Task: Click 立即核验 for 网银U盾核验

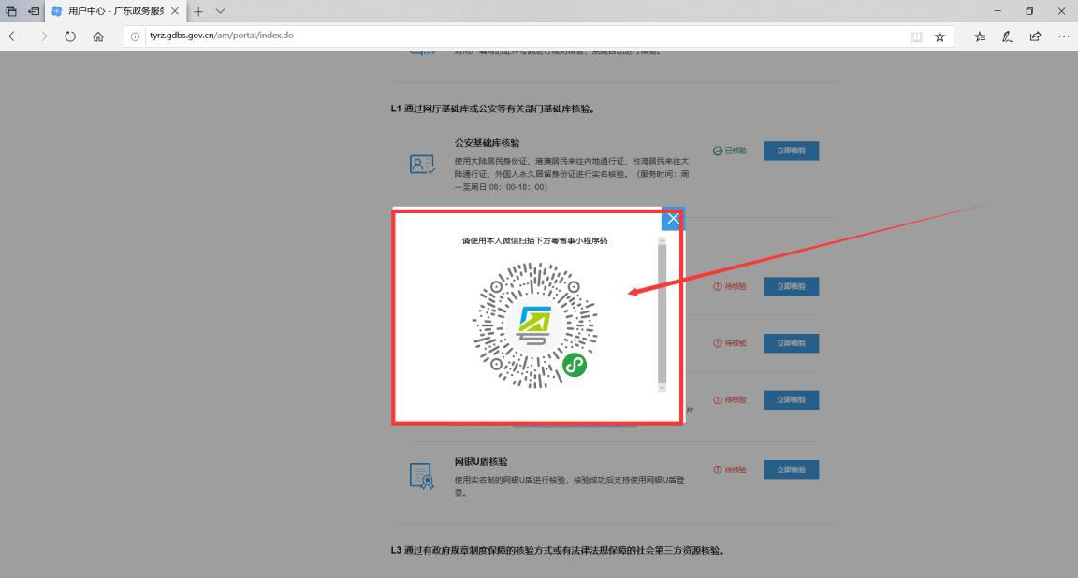Action: coord(791,470)
